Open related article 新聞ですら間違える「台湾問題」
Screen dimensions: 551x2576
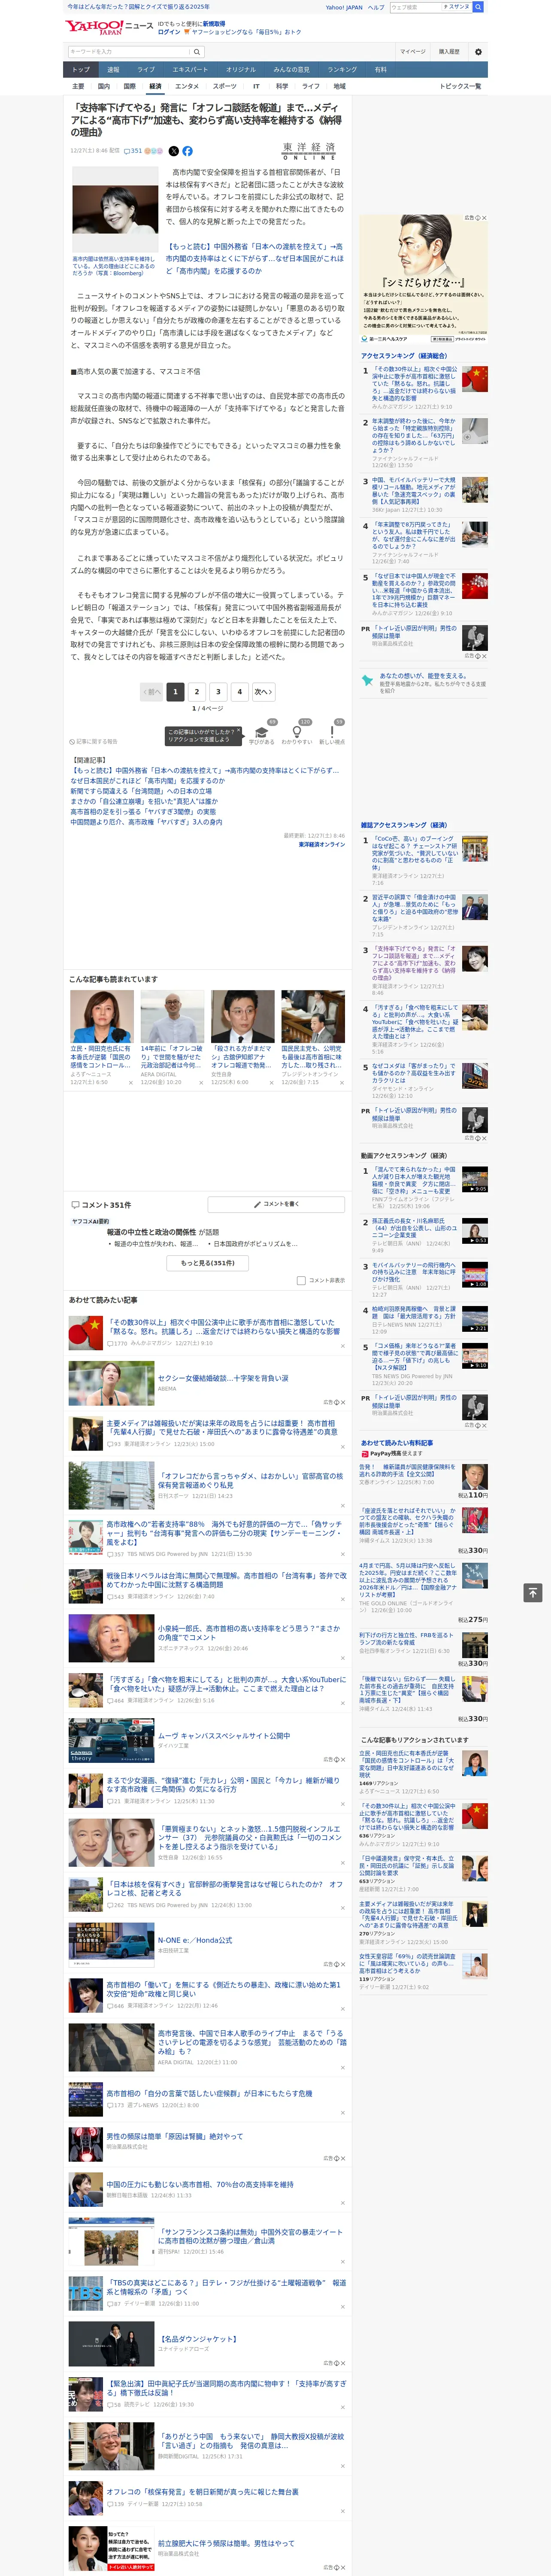coord(141,791)
